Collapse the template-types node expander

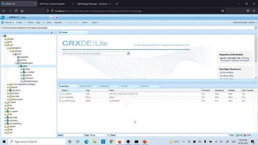coord(16,63)
